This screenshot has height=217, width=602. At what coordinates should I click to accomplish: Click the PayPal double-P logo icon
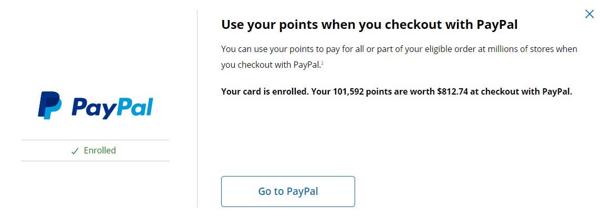pyautogui.click(x=49, y=105)
